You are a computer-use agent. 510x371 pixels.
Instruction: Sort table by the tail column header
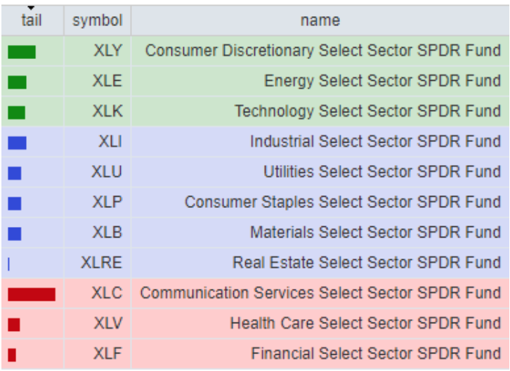point(32,20)
